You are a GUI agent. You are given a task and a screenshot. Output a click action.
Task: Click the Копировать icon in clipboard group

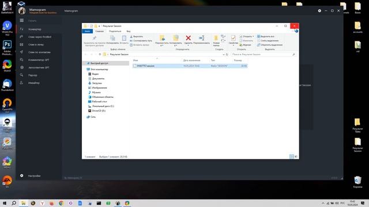pyautogui.click(x=112, y=38)
